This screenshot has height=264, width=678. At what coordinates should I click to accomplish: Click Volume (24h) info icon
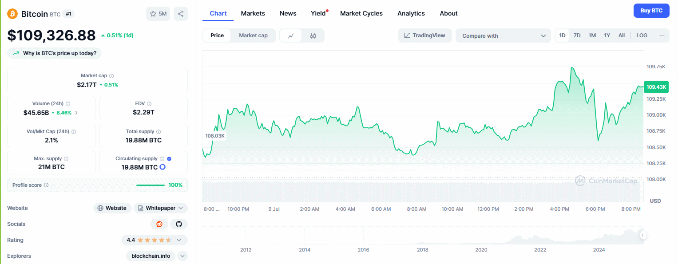[68, 103]
